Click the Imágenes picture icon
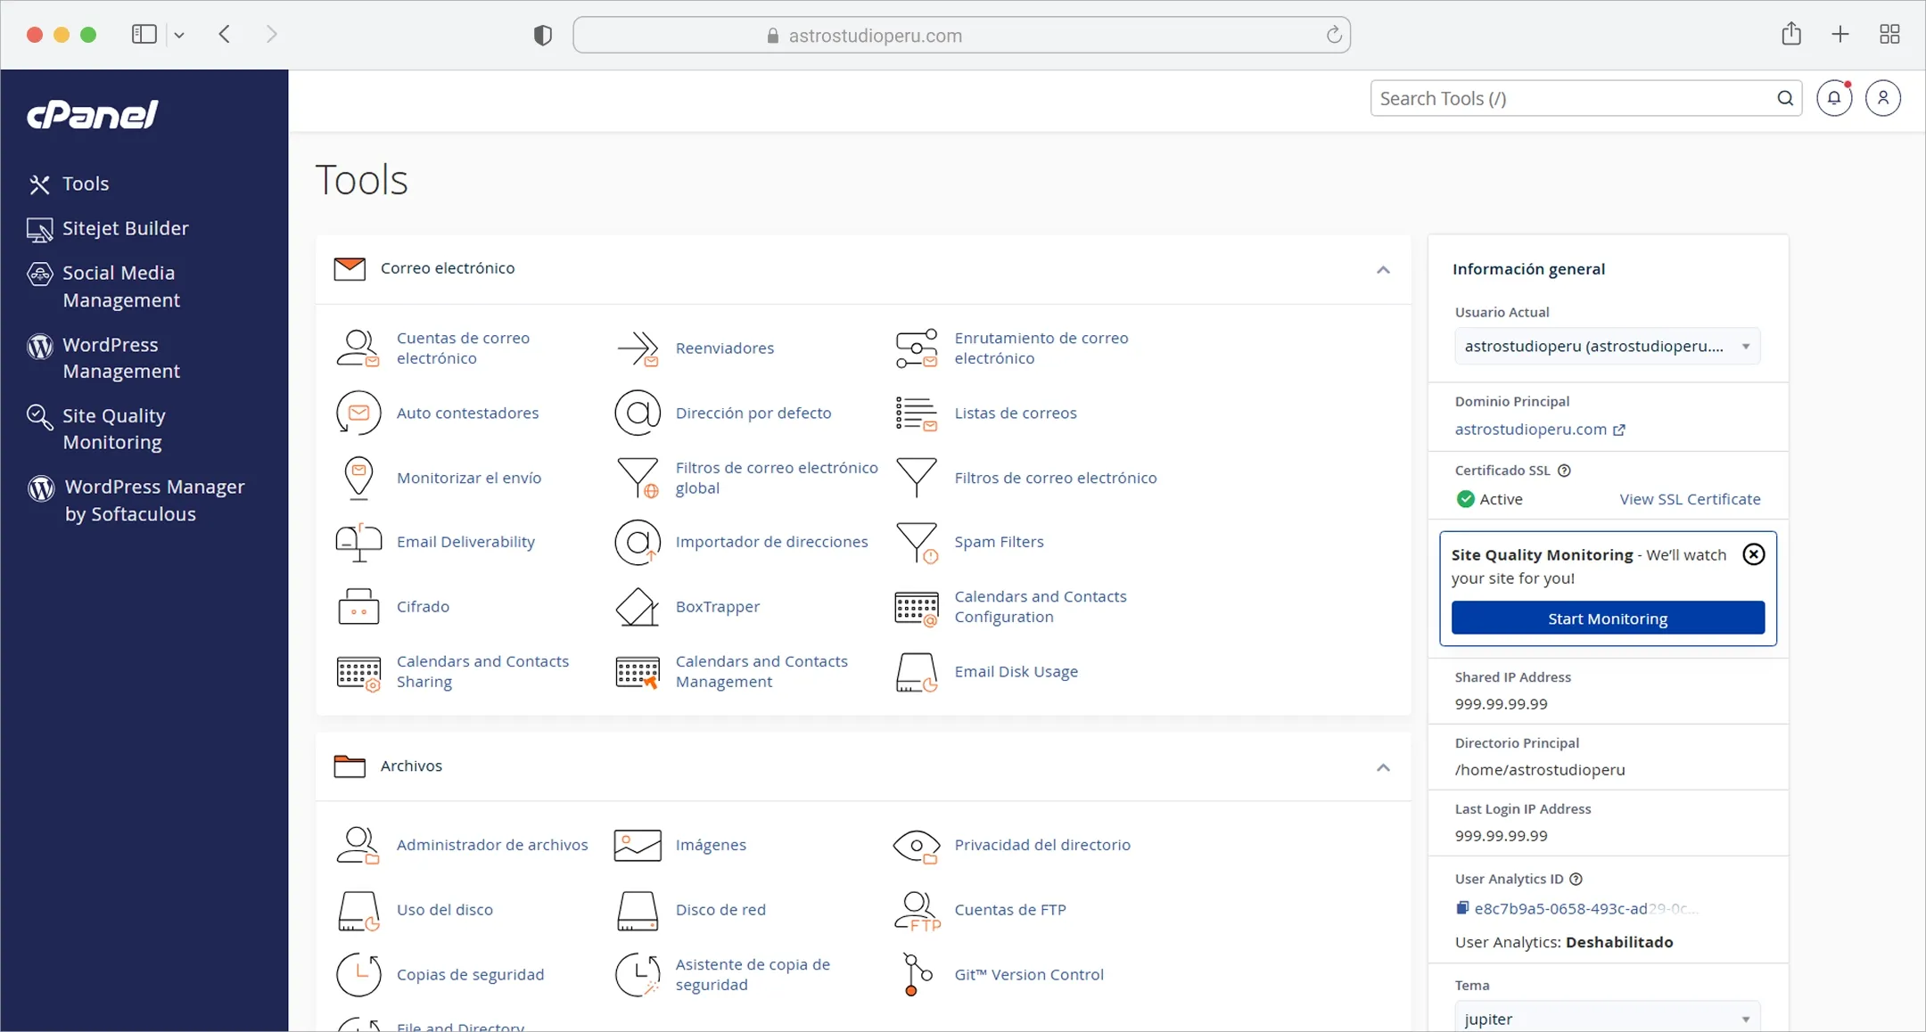Viewport: 1926px width, 1032px height. click(638, 845)
